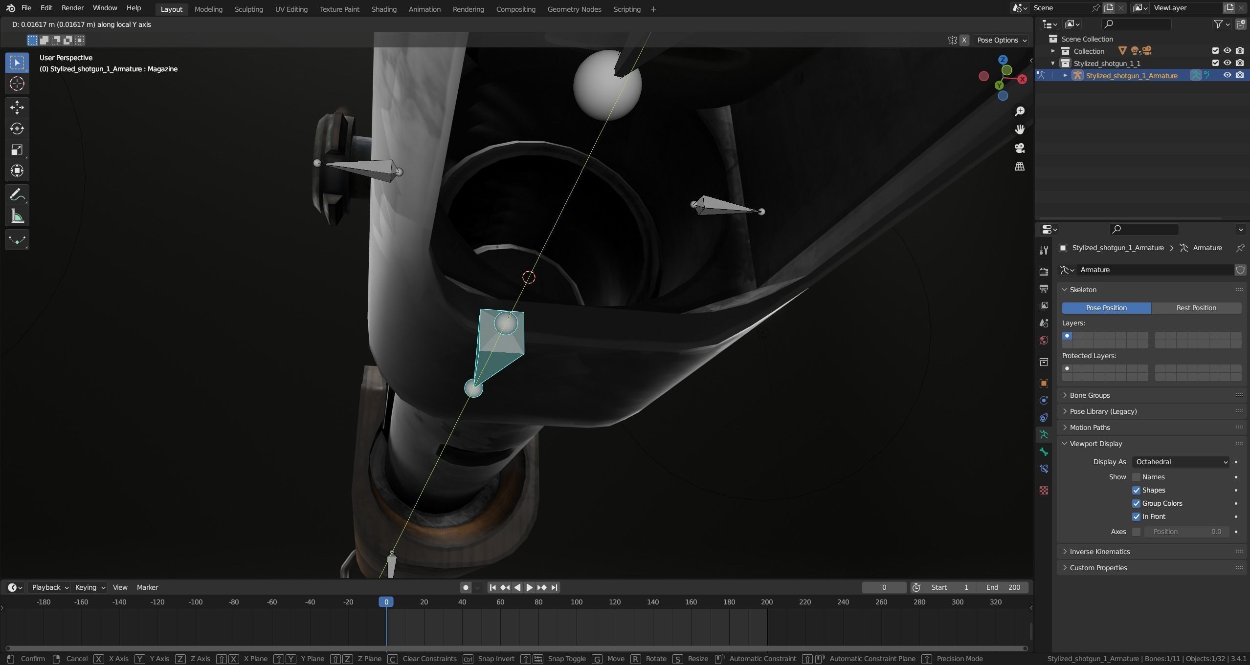Screen dimensions: 1250x665
Task: Click the End frame field
Action: coord(1003,587)
